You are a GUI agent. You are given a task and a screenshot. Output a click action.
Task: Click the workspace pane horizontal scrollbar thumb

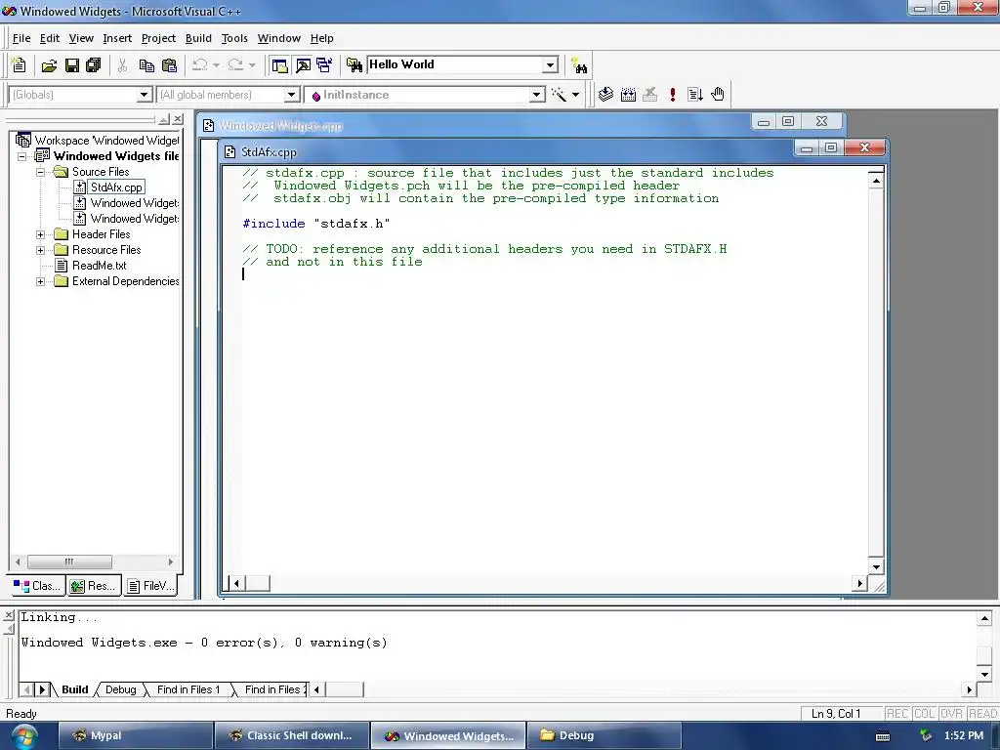point(69,562)
